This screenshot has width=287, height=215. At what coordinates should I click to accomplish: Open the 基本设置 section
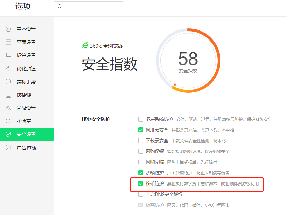[27, 29]
